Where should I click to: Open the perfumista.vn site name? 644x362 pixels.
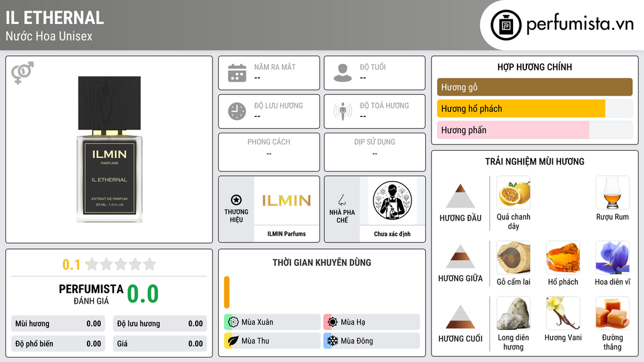coord(580,25)
